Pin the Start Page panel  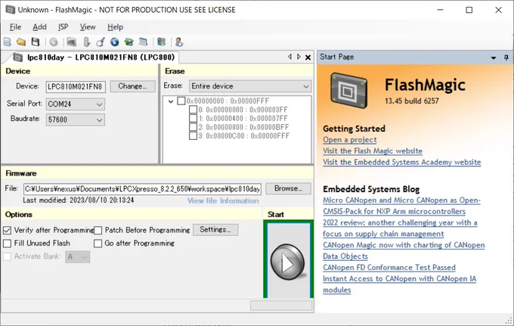pos(506,57)
